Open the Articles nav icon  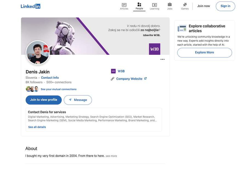[124, 5]
